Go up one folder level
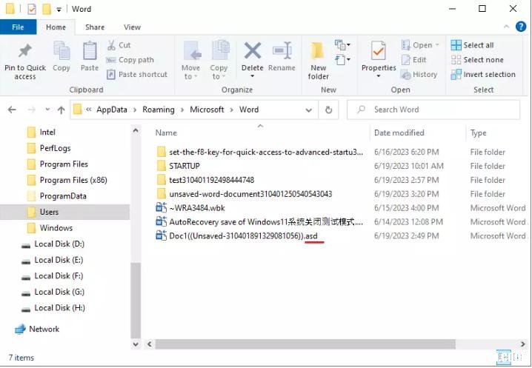Viewport: 532px width, 368px height. click(61, 110)
